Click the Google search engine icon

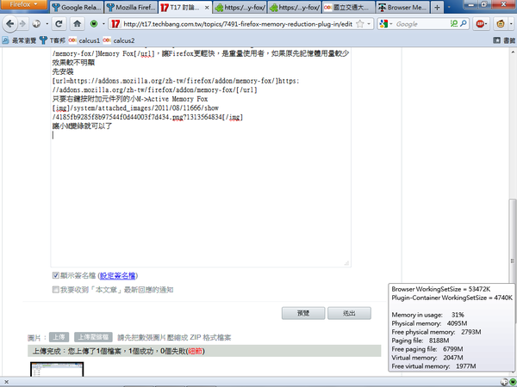[x=383, y=24]
